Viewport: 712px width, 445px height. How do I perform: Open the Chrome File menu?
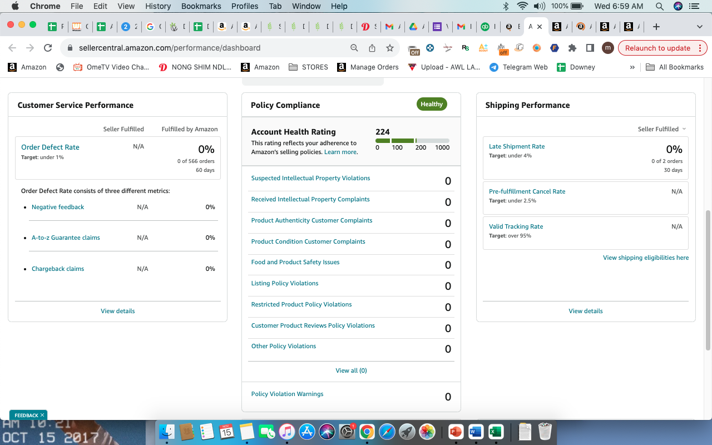pos(77,6)
